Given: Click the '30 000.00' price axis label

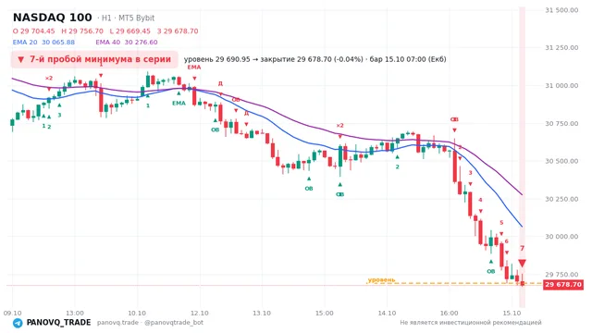Looking at the screenshot, I should point(561,237).
